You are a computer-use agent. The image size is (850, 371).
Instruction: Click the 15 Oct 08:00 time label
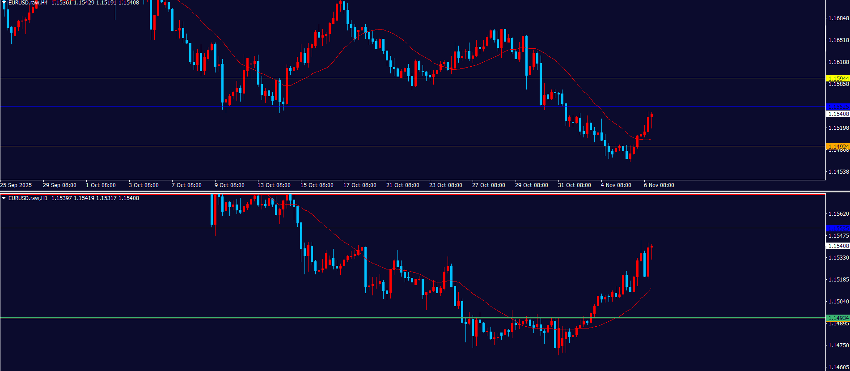pos(317,185)
